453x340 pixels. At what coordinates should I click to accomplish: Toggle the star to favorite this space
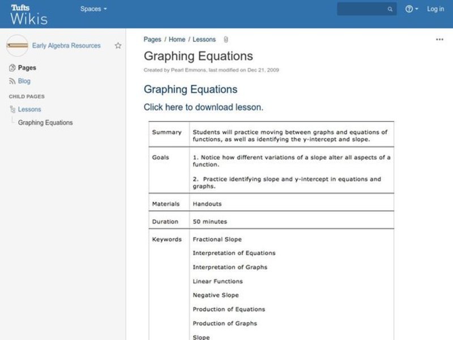(x=118, y=46)
